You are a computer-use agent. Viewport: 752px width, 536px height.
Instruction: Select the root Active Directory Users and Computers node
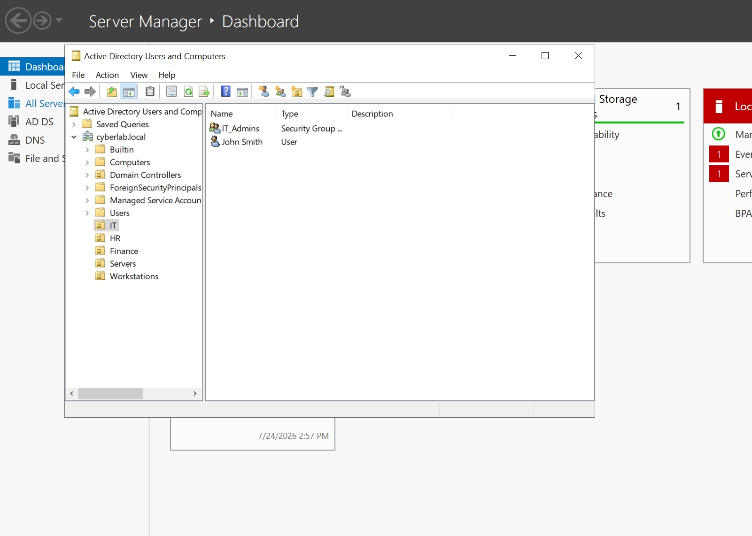pyautogui.click(x=142, y=112)
